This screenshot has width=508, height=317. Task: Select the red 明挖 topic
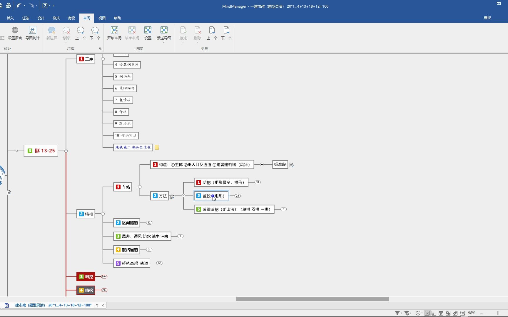click(x=86, y=277)
